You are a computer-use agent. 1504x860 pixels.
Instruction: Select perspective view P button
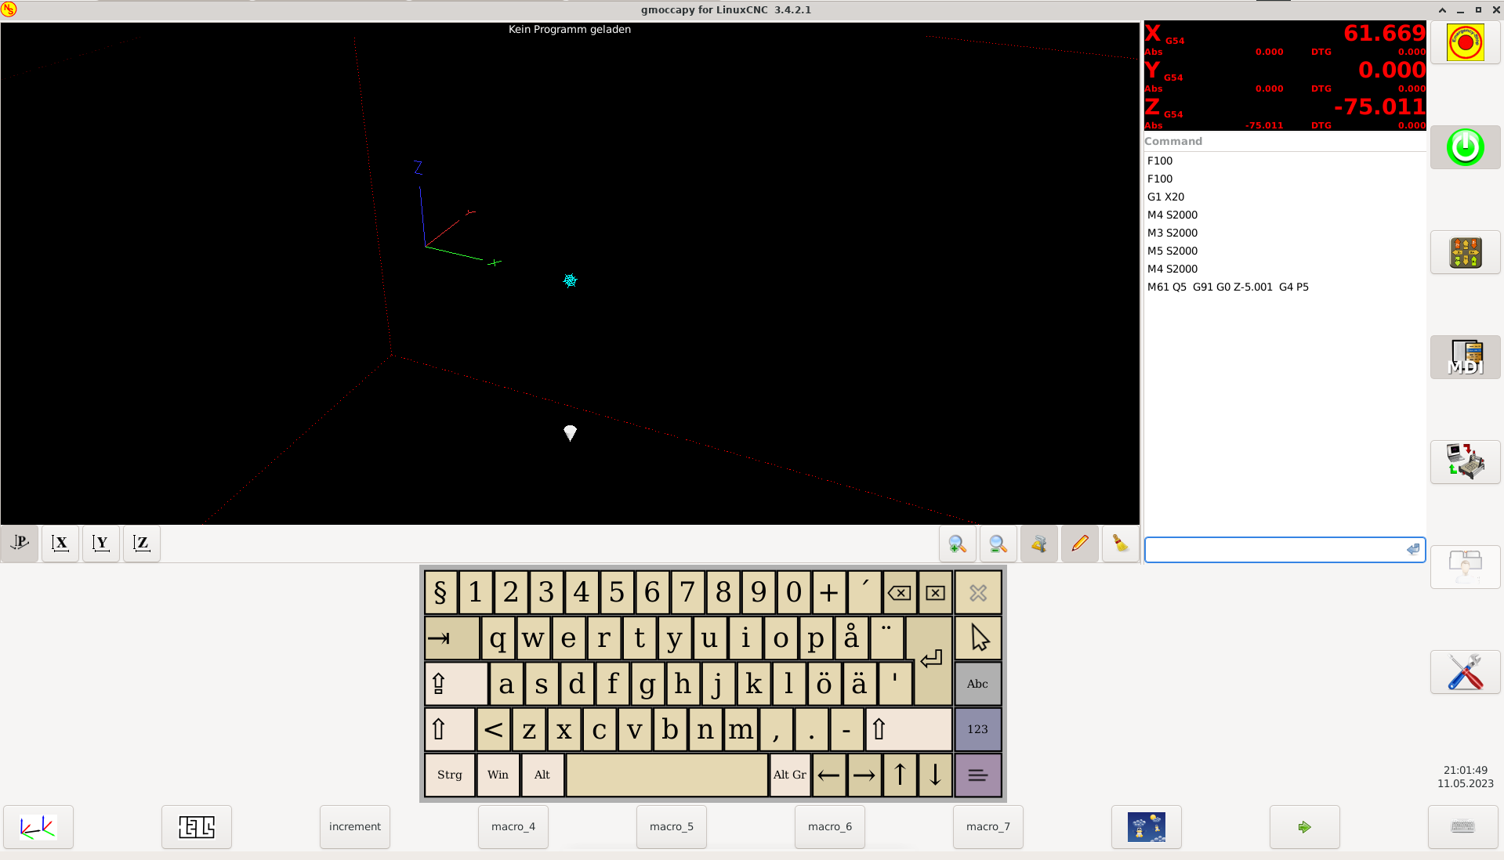[20, 544]
